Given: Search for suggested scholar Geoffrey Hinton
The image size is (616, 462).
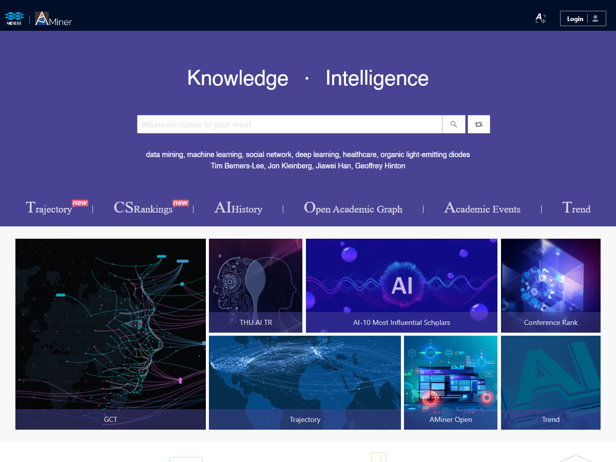Looking at the screenshot, I should [x=380, y=166].
